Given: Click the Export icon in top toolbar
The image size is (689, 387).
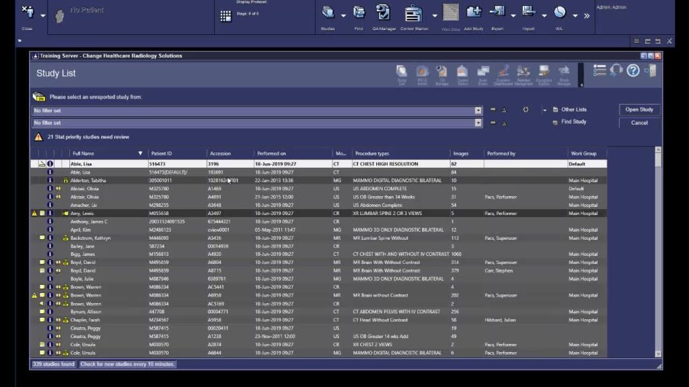Looking at the screenshot, I should point(497,12).
